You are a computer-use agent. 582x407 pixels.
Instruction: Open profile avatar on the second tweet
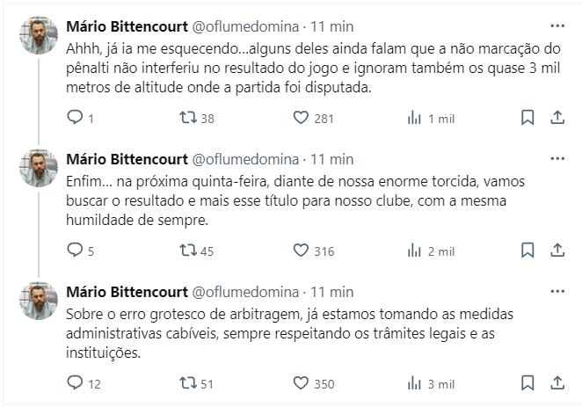[x=39, y=168]
